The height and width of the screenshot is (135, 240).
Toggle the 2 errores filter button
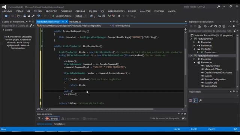52,118
